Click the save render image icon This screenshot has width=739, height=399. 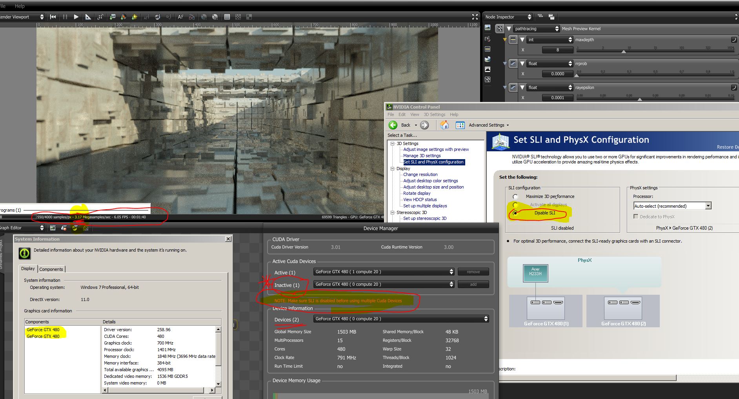(113, 17)
